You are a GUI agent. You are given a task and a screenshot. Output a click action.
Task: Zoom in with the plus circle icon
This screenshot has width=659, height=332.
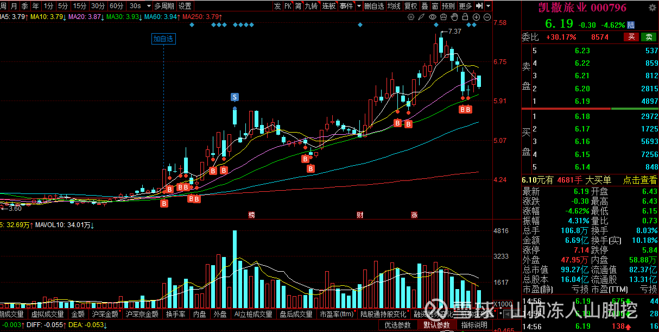(476, 17)
